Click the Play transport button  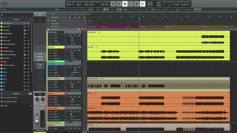pos(131,4)
